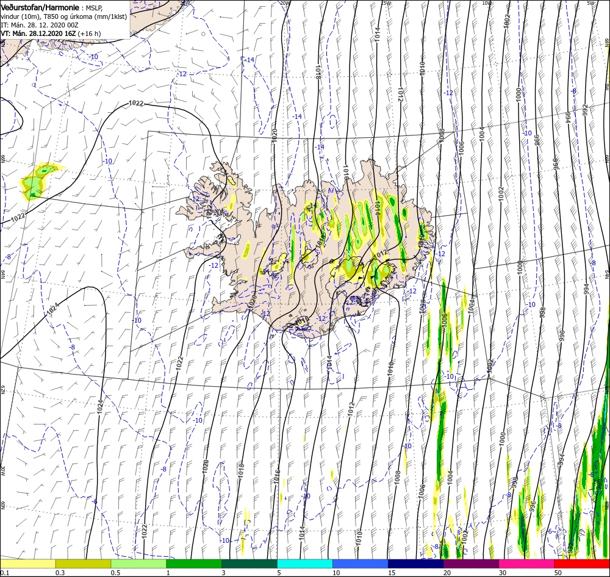Screen dimensions: 610x577
Task: Click the "(+16 h)" forecast offset text
Action: click(x=89, y=34)
